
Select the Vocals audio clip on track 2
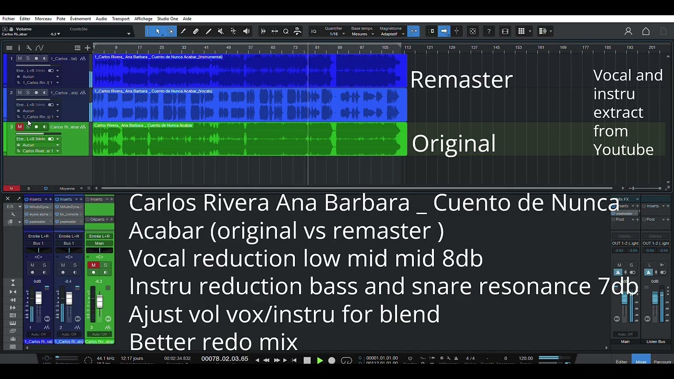[250, 104]
